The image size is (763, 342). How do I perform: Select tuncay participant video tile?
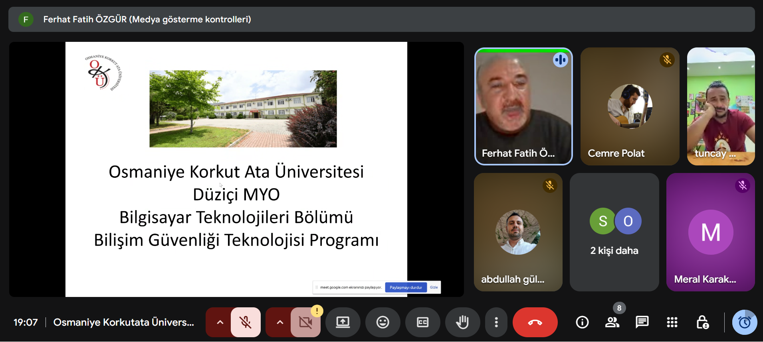point(721,106)
